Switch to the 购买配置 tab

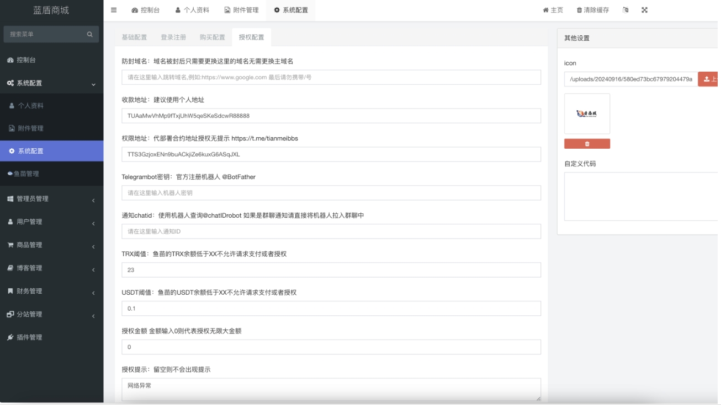click(x=213, y=37)
